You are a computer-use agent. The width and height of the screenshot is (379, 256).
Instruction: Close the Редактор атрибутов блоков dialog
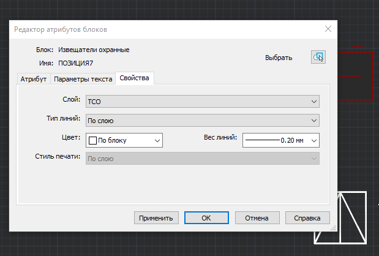pos(328,29)
